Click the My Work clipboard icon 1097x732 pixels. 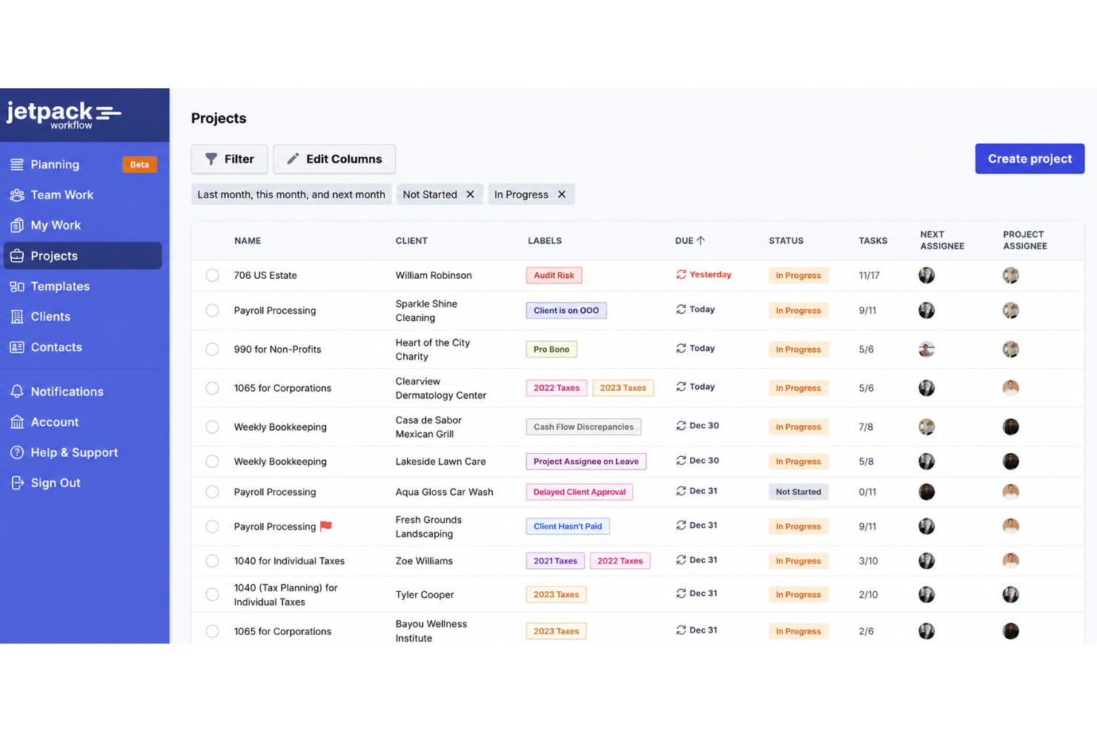pos(17,225)
